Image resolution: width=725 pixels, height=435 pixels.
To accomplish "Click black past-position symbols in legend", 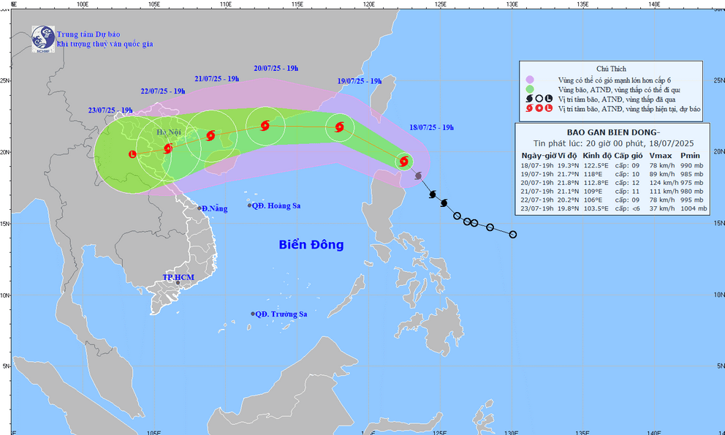I will (539, 99).
